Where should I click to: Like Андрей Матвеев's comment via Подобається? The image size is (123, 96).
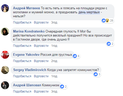click(x=22, y=22)
